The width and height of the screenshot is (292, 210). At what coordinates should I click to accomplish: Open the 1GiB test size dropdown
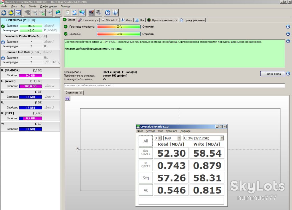point(179,138)
